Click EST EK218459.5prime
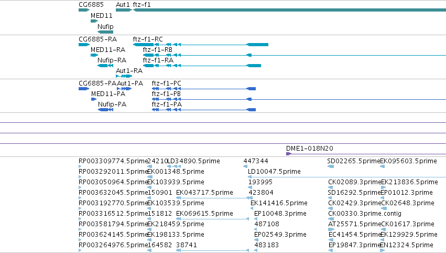This screenshot has width=446, height=253. (x=176, y=224)
